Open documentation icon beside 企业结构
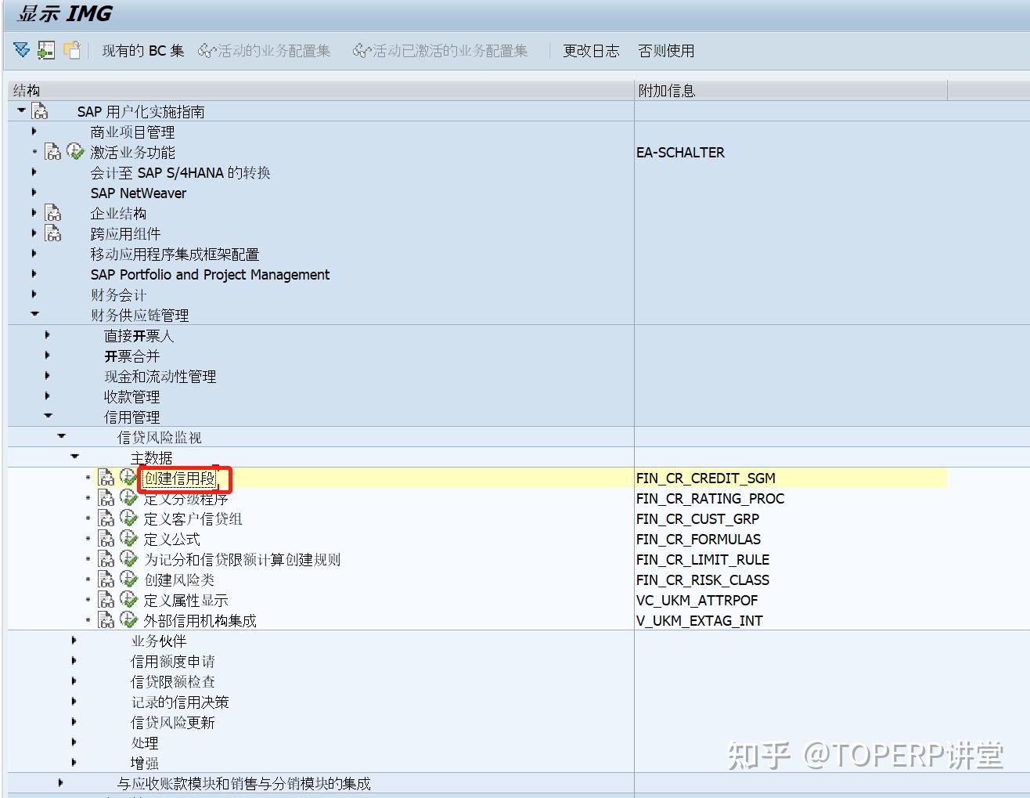Screen dimensions: 1030x798 pos(52,212)
